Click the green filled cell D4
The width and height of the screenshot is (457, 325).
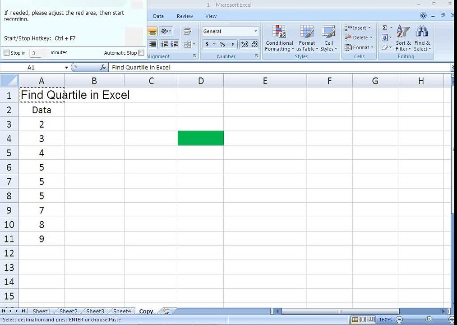[201, 138]
